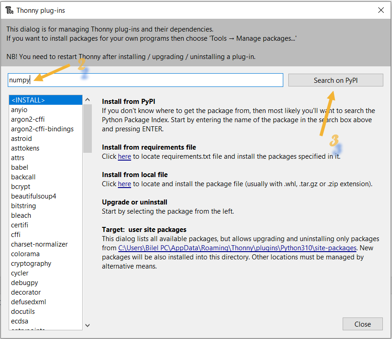Select the bitstring package
The height and width of the screenshot is (339, 392).
(x=46, y=206)
